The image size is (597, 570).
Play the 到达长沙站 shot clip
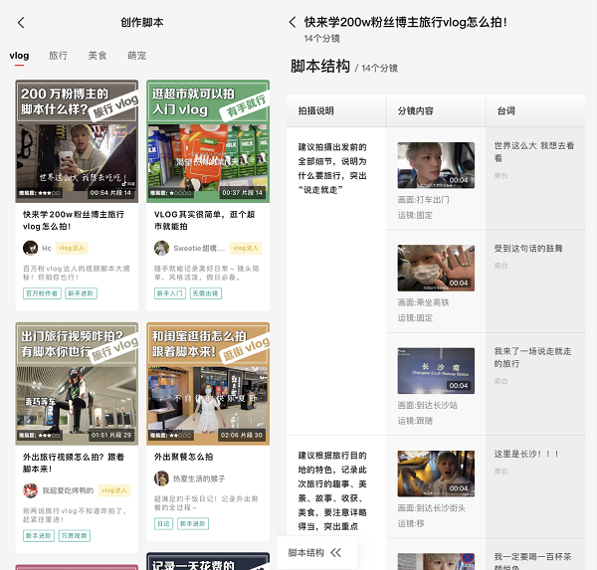tap(436, 371)
